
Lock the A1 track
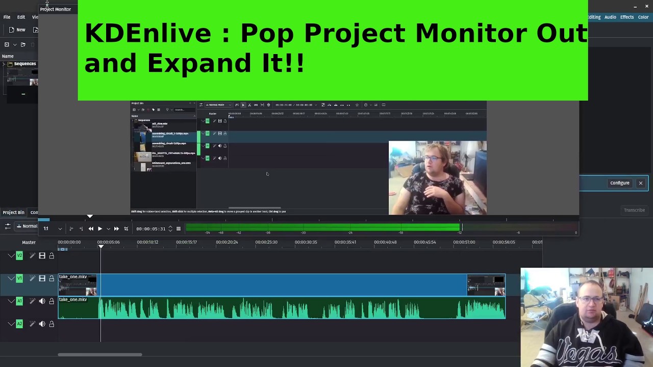[x=52, y=301]
